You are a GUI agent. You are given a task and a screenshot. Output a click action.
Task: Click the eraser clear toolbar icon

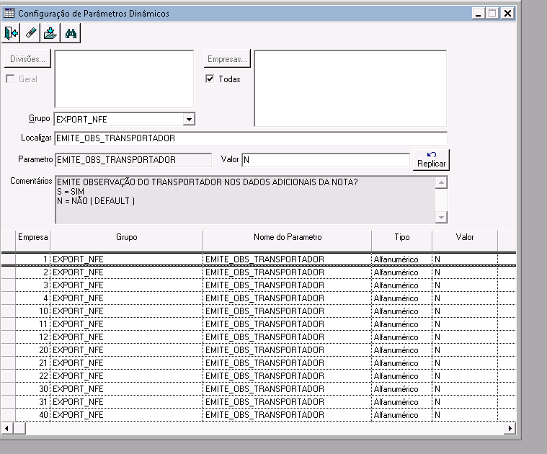click(x=30, y=33)
